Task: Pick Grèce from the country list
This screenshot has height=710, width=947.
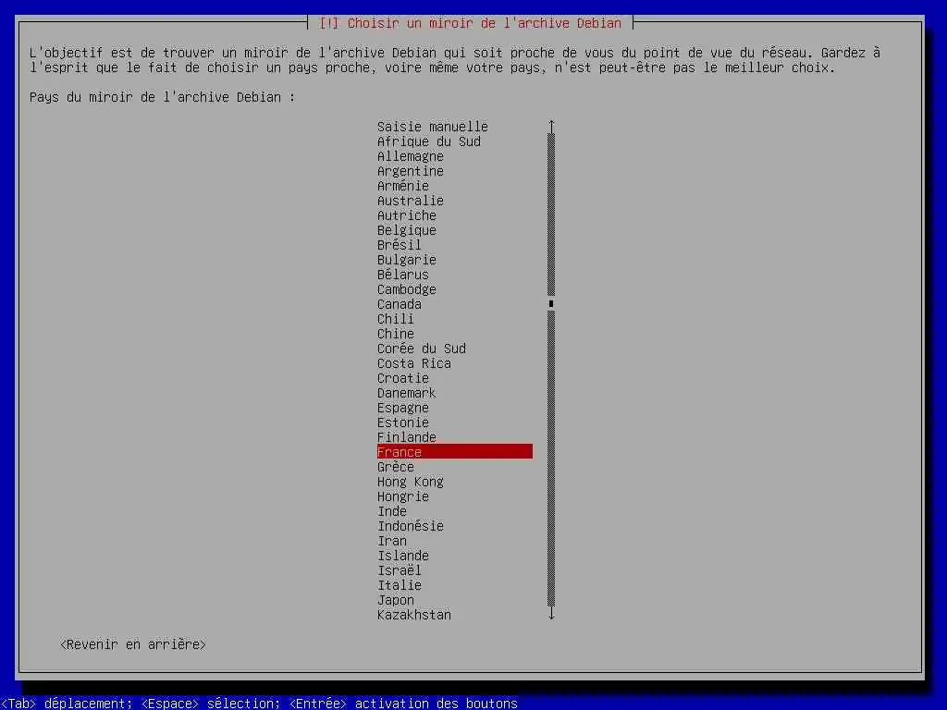Action: click(x=396, y=467)
